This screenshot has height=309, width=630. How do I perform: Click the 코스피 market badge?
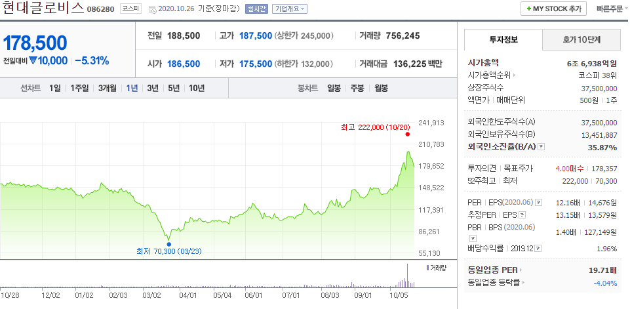(130, 9)
